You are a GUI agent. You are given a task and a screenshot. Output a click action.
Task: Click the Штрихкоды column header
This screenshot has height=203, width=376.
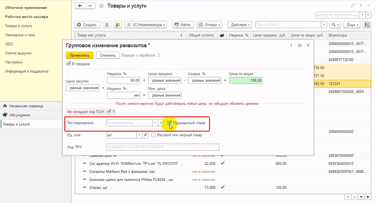(348, 35)
